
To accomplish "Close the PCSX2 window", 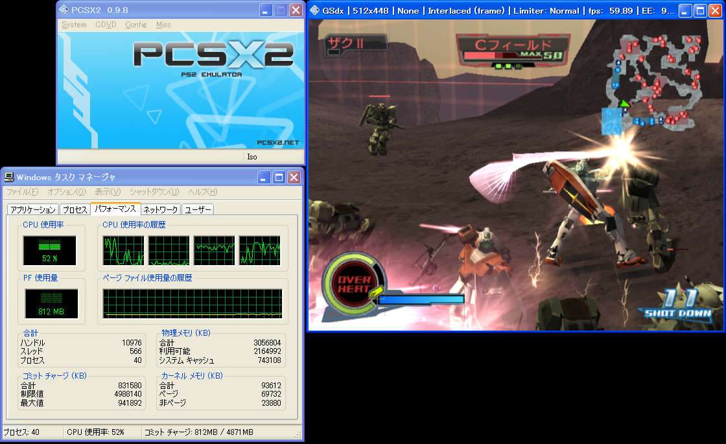I will pos(296,10).
